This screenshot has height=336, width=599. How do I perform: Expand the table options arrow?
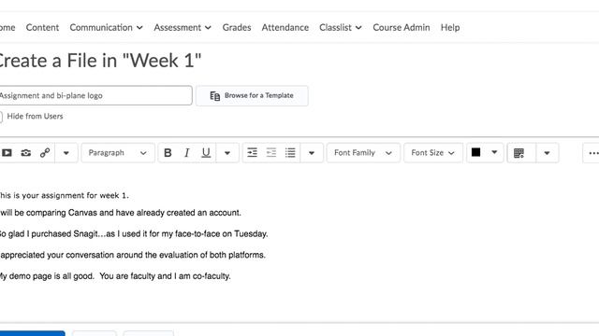[x=547, y=153]
